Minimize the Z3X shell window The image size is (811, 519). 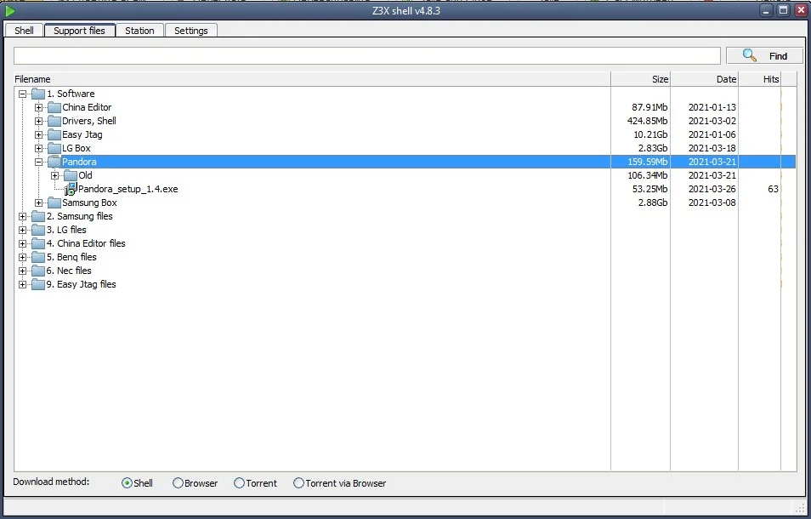click(767, 10)
